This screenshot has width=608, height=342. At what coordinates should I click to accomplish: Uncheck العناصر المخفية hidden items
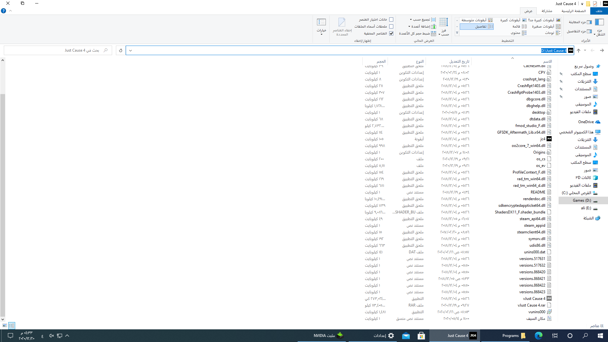(391, 34)
